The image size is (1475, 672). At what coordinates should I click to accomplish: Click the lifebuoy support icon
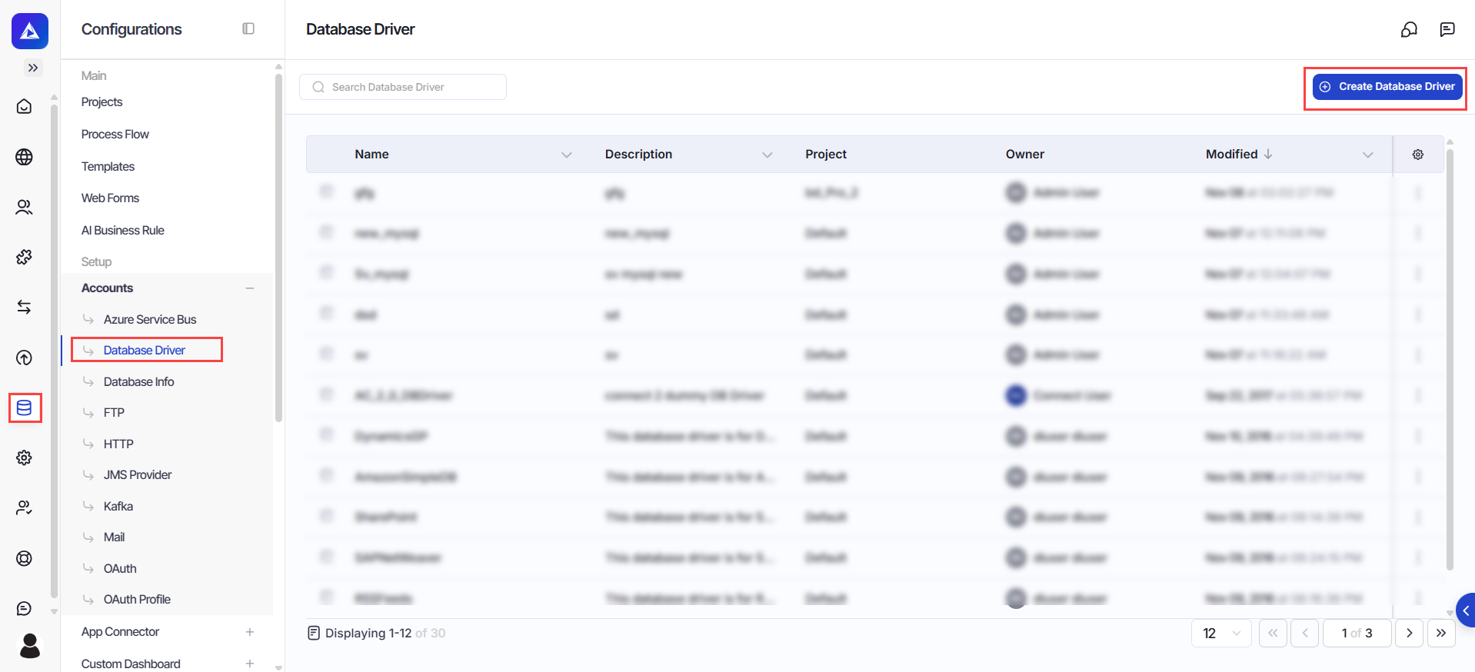click(x=24, y=558)
